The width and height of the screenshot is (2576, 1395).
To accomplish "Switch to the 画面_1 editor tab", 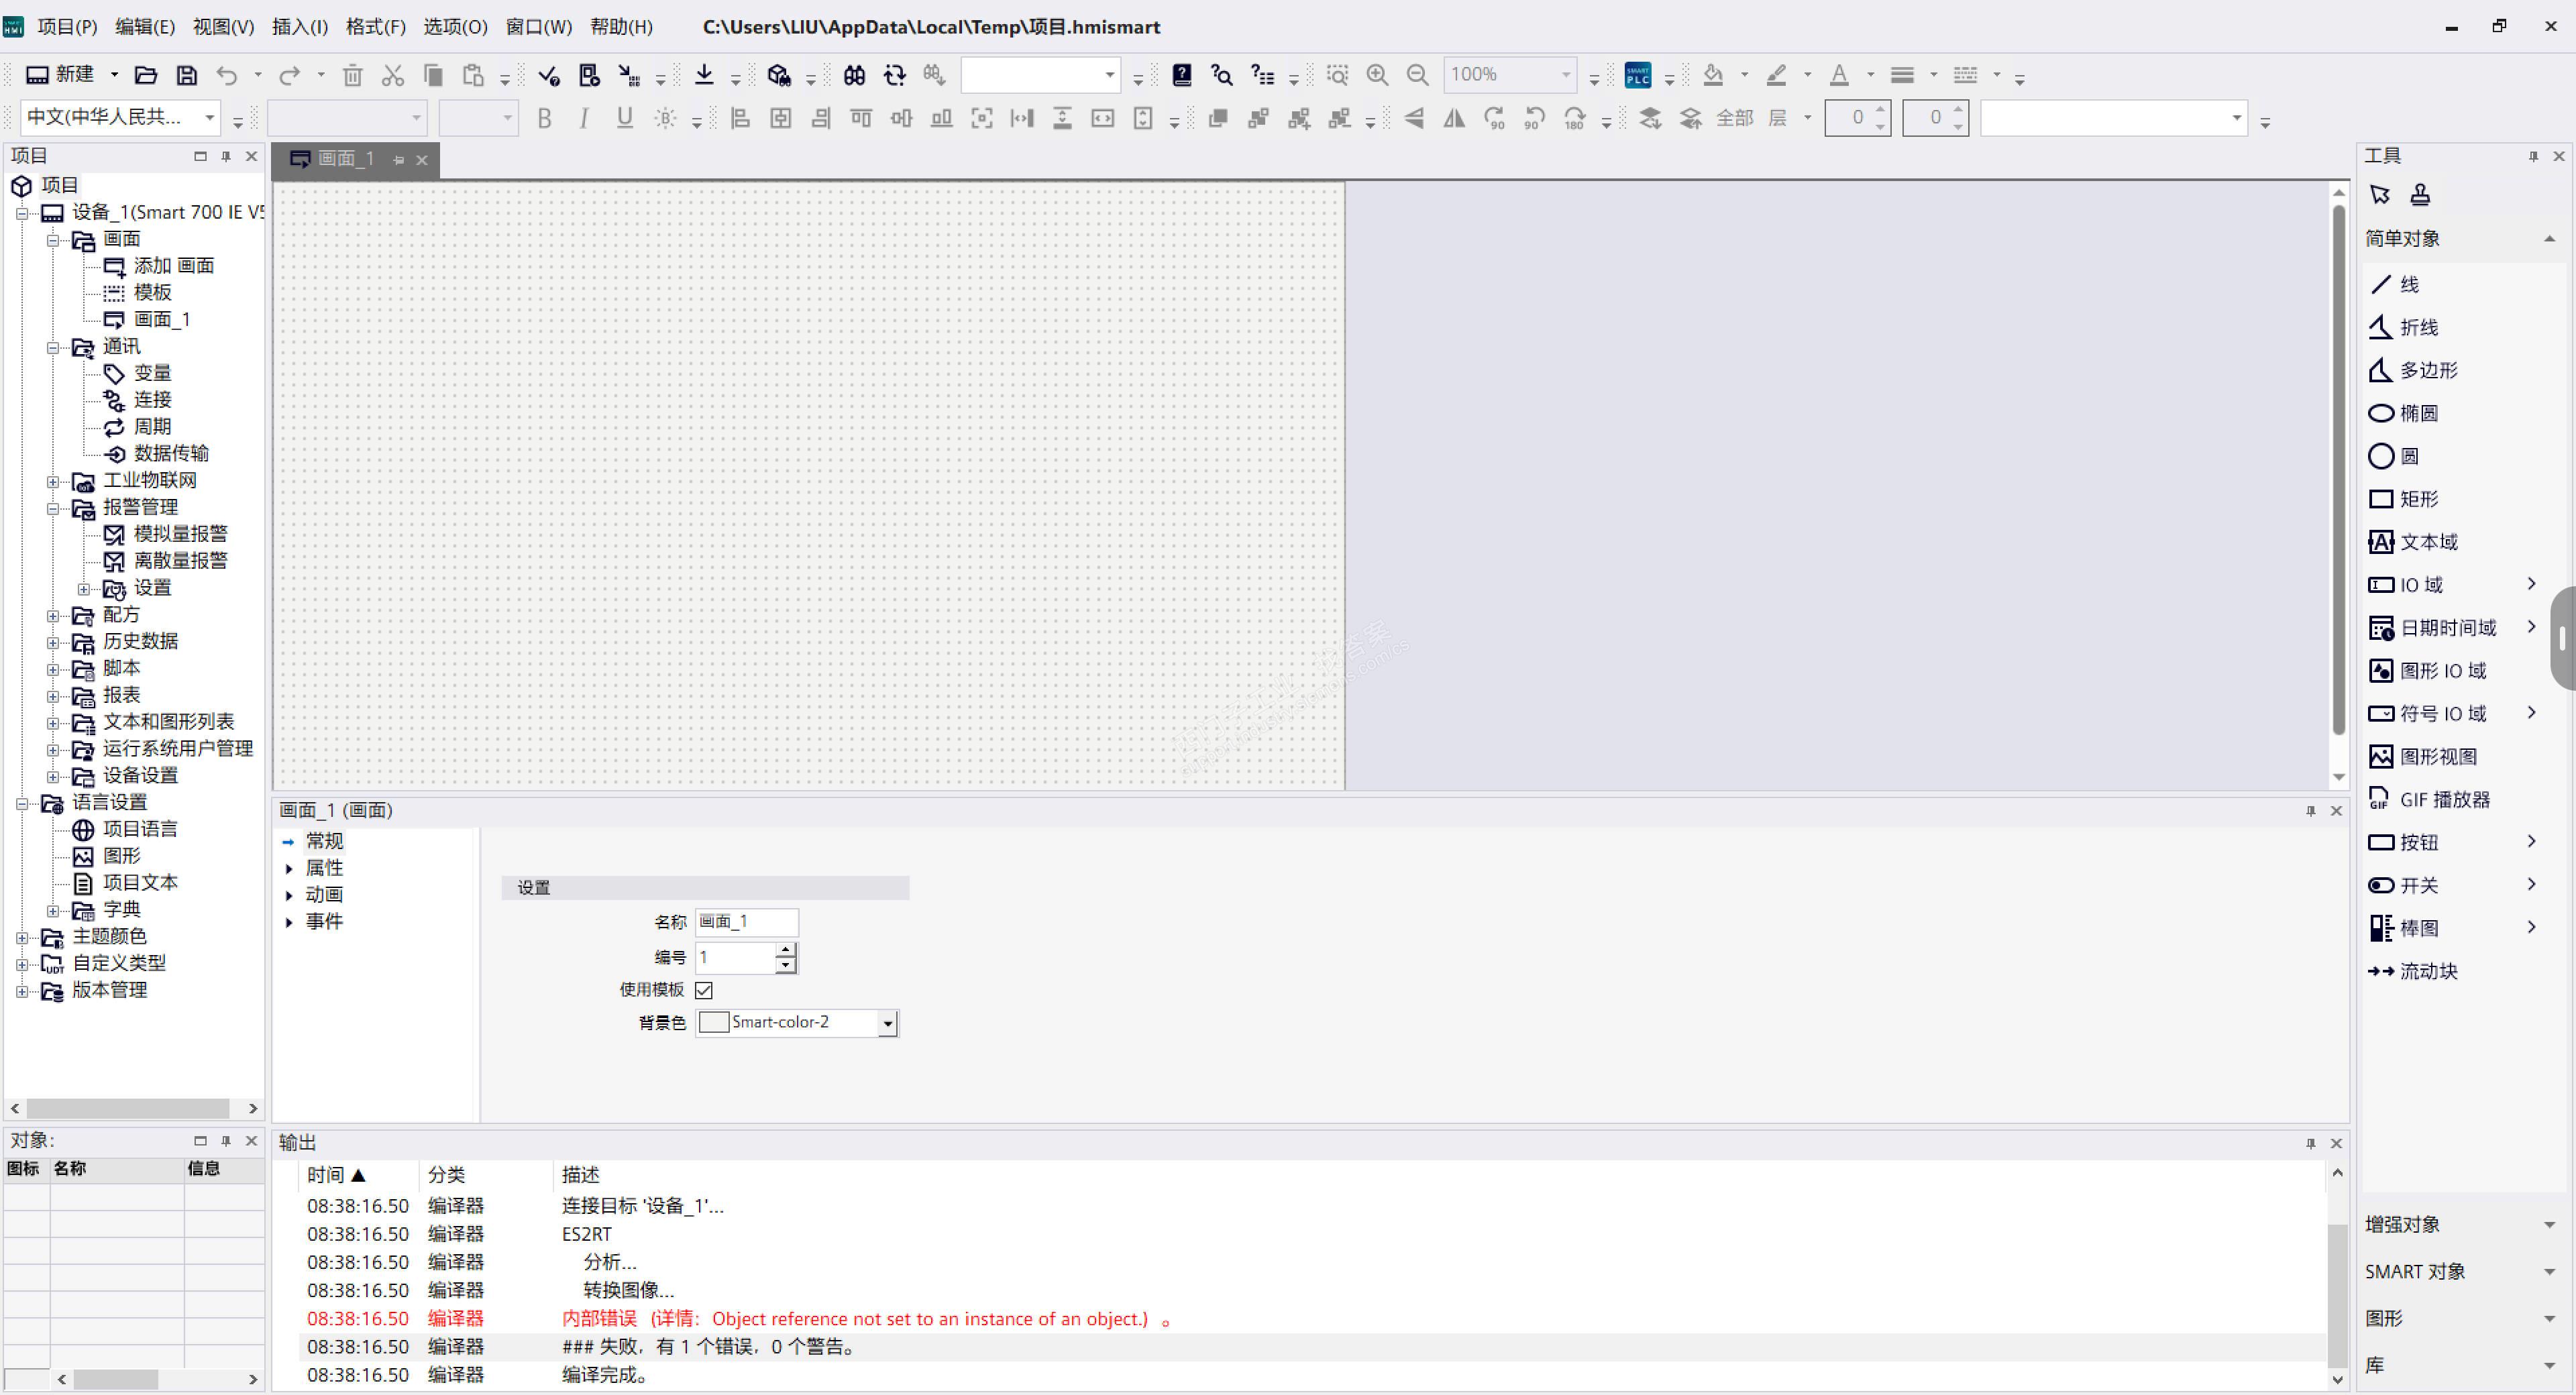I will (x=345, y=159).
